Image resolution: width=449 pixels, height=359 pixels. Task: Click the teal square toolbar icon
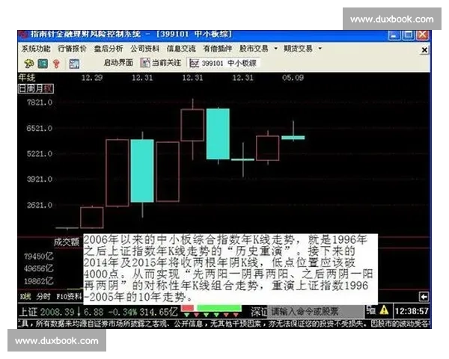coord(43,64)
